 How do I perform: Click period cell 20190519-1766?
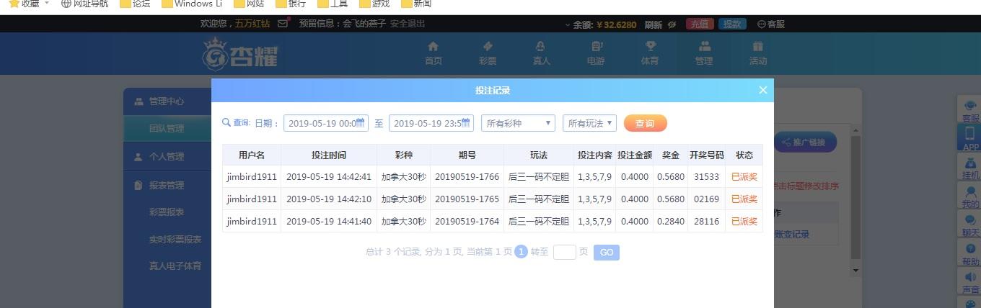pos(467,177)
